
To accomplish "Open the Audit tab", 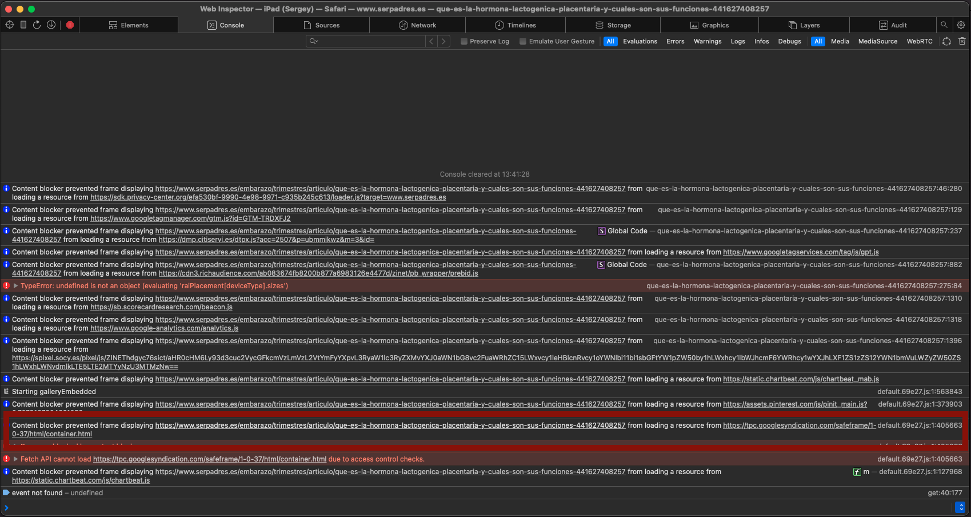I will click(x=893, y=25).
